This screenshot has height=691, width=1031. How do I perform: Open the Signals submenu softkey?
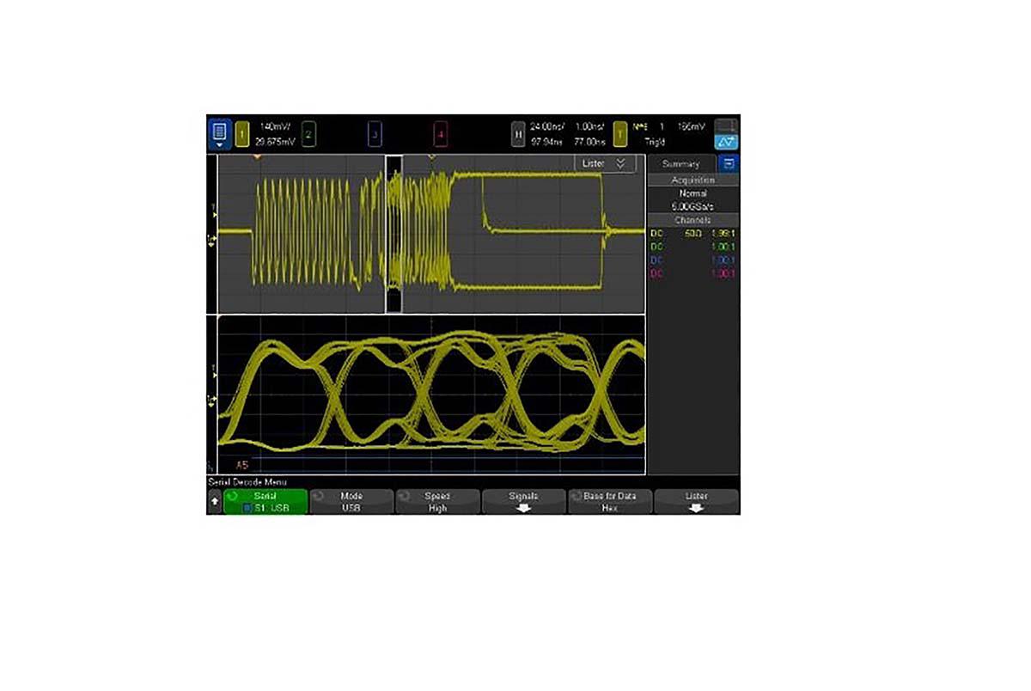click(523, 502)
